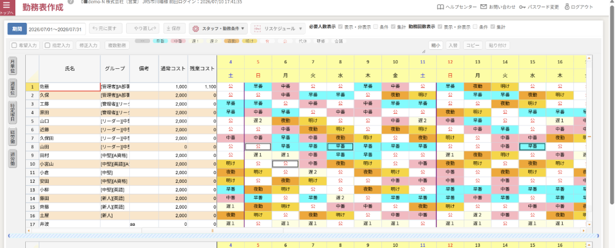Select the 遅1 shift chip

pos(196,41)
